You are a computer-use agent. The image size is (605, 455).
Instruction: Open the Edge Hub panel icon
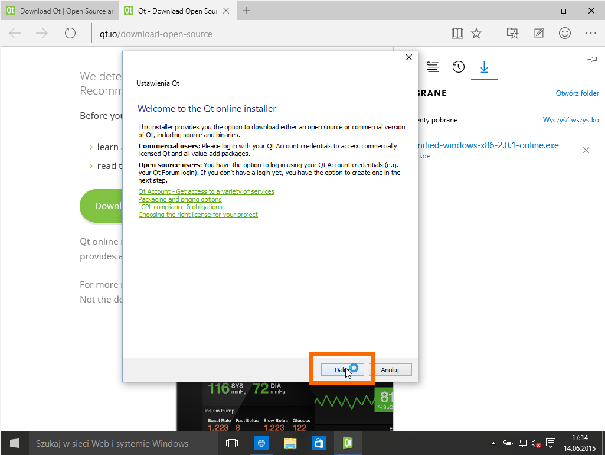[x=512, y=33]
